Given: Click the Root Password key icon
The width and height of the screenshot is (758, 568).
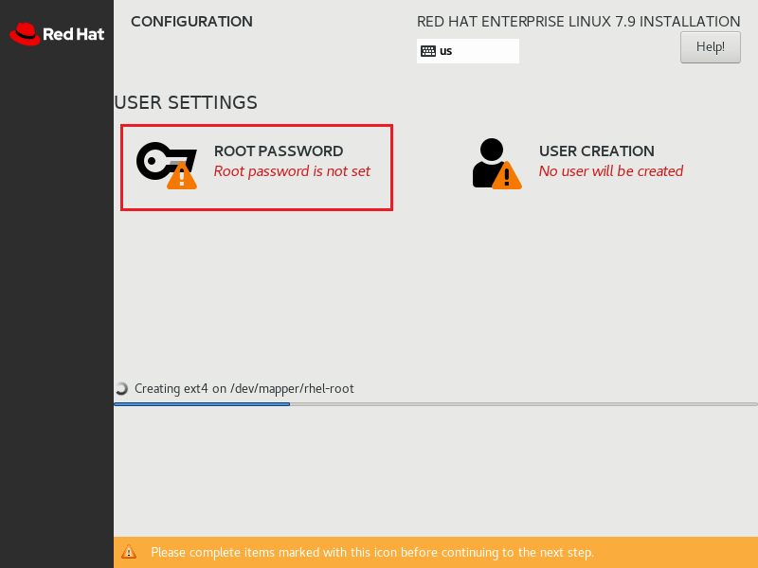Looking at the screenshot, I should point(167,165).
